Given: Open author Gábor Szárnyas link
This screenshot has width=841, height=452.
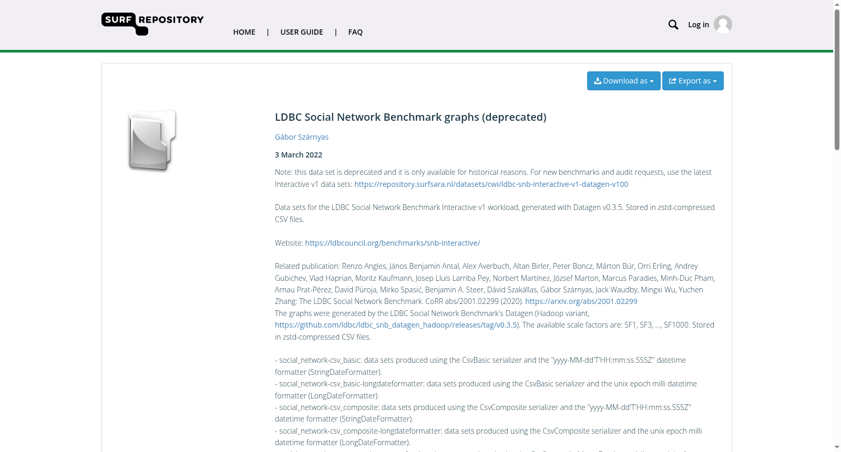Looking at the screenshot, I should [x=302, y=137].
